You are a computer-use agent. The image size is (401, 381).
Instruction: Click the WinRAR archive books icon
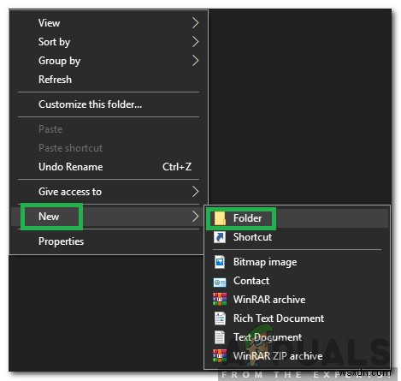point(220,300)
